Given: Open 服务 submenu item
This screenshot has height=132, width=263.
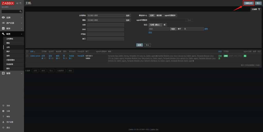Looking at the screenshot, I should point(14,68).
